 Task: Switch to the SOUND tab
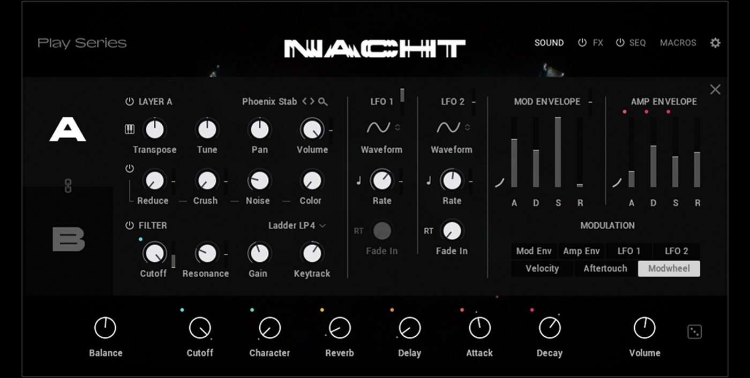click(549, 43)
